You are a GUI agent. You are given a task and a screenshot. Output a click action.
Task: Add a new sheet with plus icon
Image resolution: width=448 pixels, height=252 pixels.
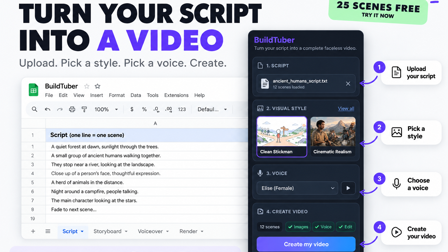(x=33, y=231)
